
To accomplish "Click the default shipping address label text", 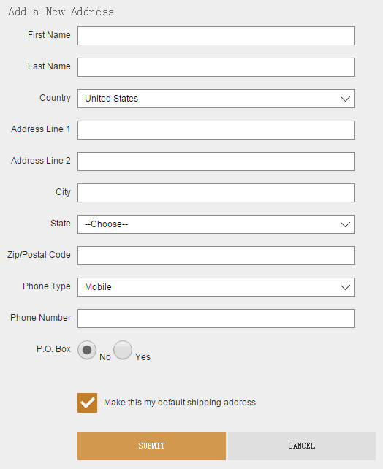I will point(180,403).
